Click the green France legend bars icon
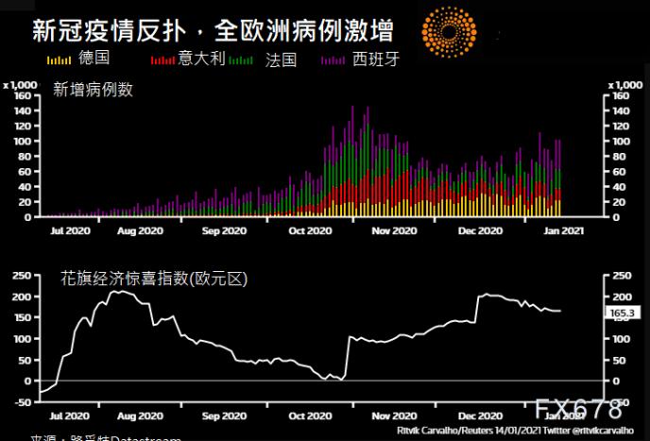The height and width of the screenshot is (441, 650). (x=240, y=60)
